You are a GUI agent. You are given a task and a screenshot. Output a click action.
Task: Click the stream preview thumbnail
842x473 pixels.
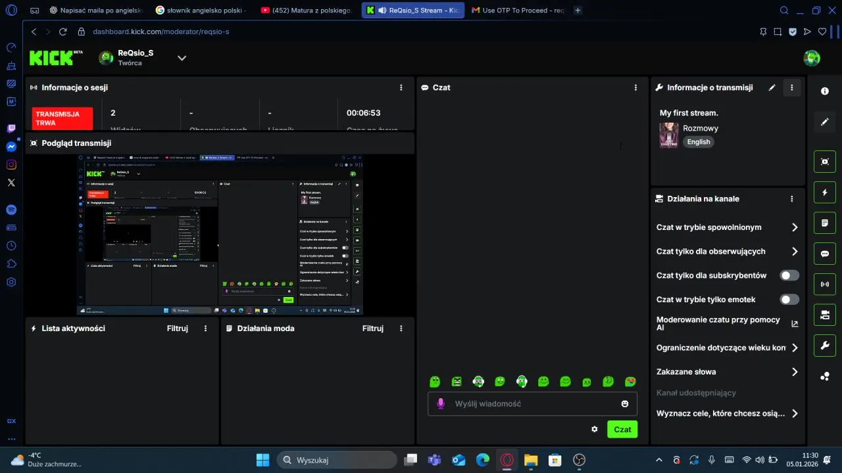220,235
